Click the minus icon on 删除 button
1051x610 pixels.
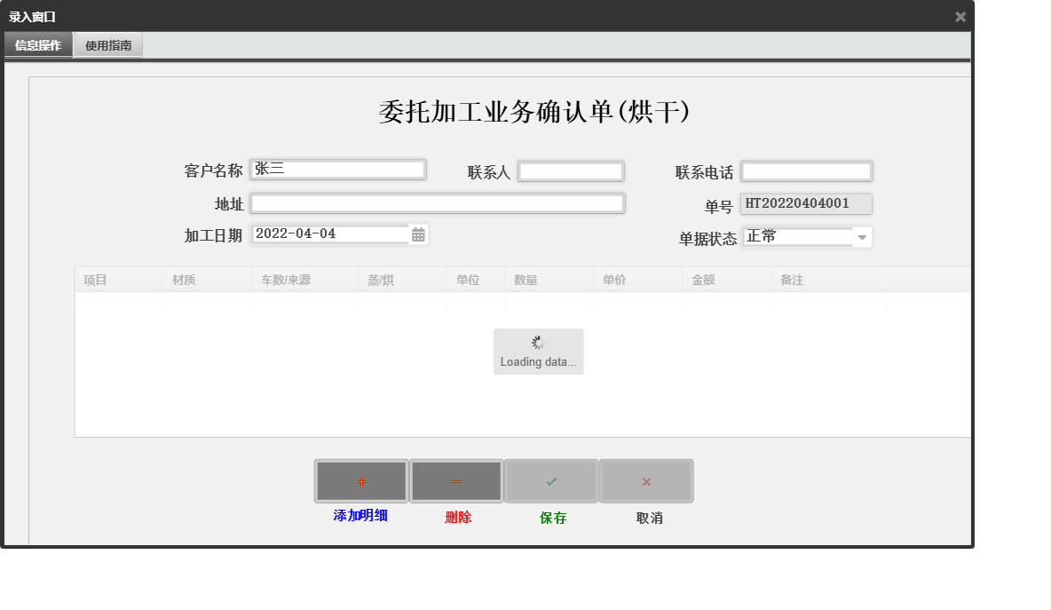pos(455,480)
